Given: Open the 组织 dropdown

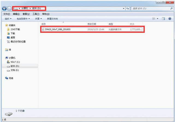Looking at the screenshot, I should 8,19.
